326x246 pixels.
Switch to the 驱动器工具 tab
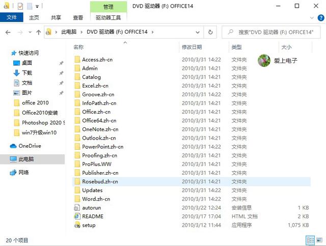coord(108,18)
